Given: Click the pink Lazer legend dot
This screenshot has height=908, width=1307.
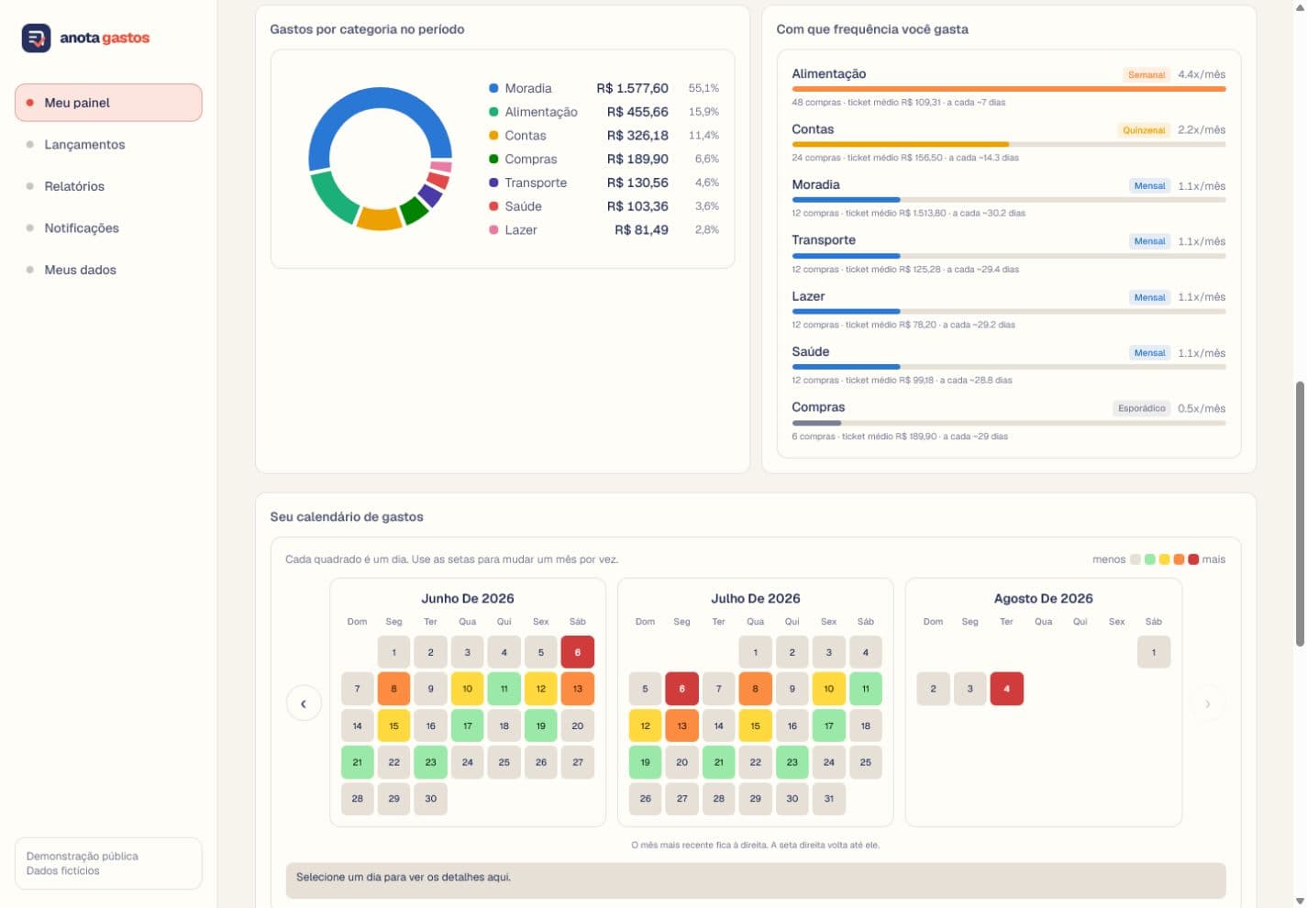Looking at the screenshot, I should [x=493, y=229].
